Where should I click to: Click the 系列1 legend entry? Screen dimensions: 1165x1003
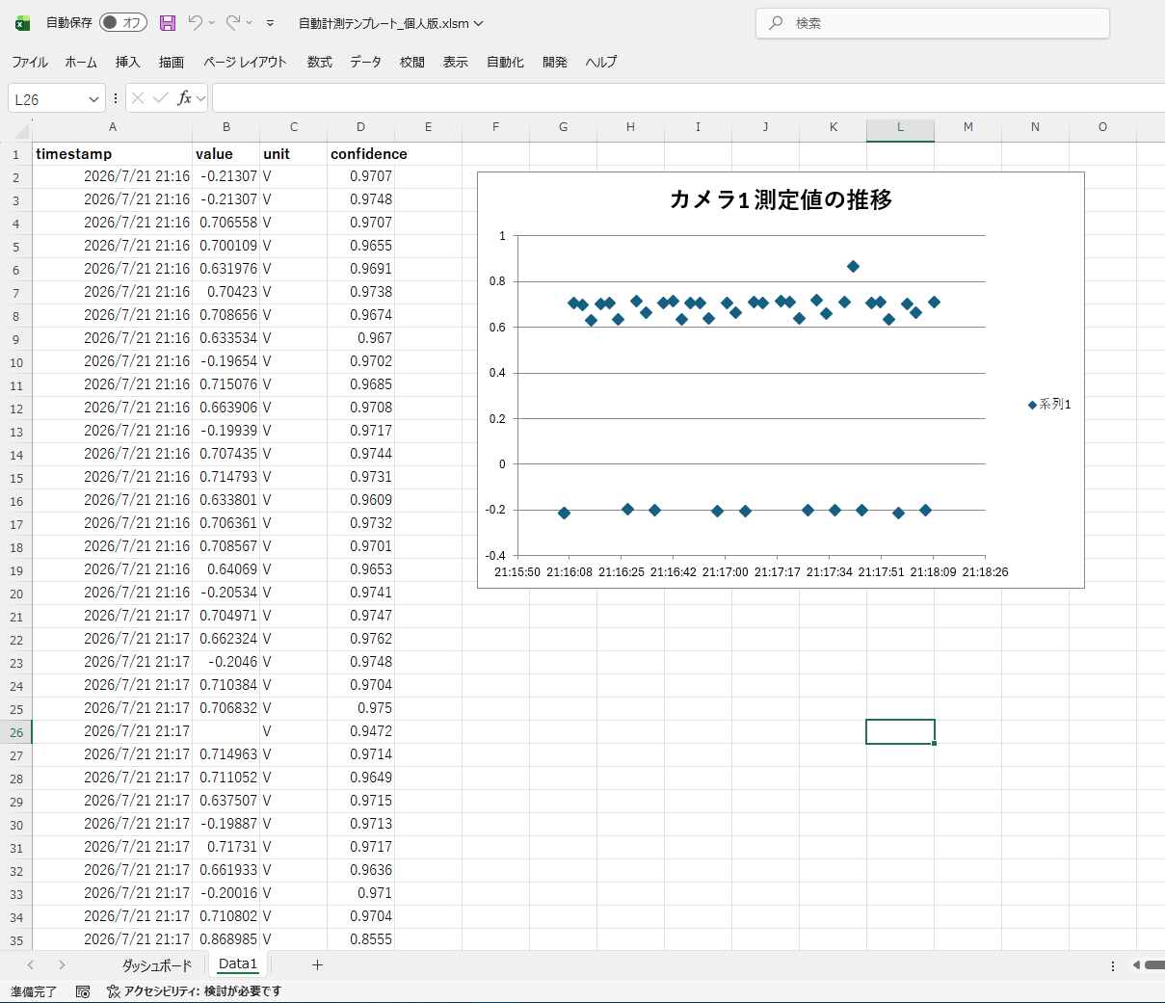tap(1049, 405)
